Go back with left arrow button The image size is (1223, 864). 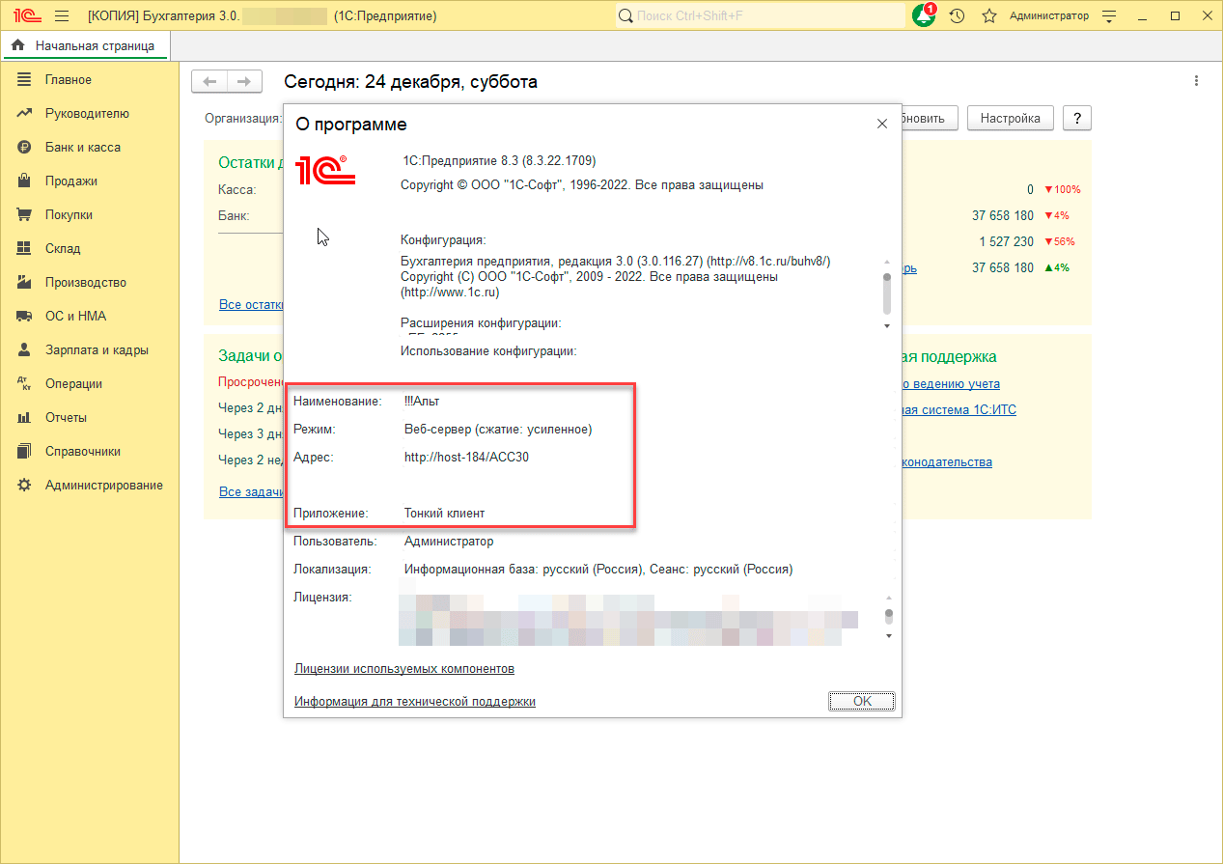pos(209,82)
